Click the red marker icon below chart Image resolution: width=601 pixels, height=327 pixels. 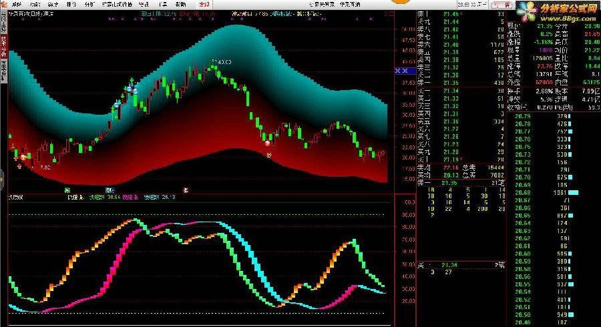pos(186,190)
